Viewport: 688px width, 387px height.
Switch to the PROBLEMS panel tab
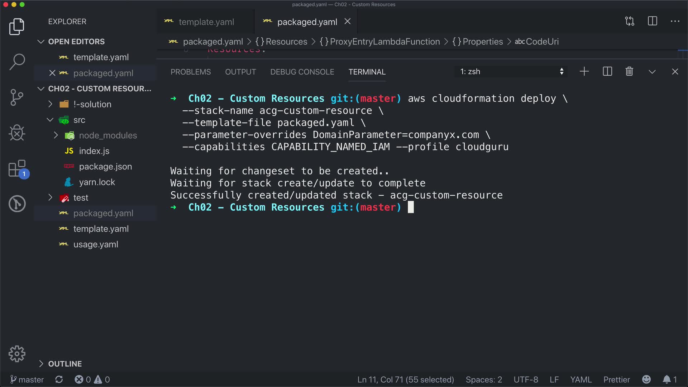(191, 72)
